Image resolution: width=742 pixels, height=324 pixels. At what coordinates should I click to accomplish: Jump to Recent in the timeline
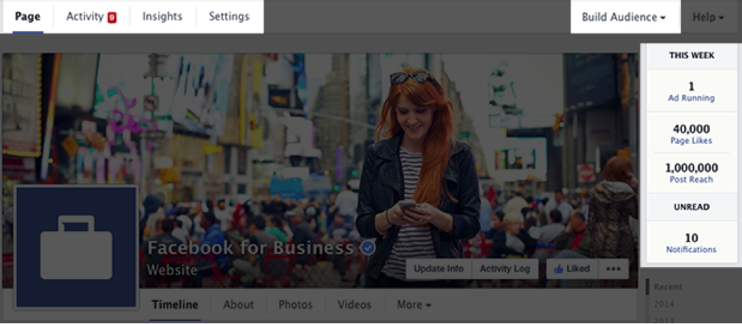tap(667, 287)
